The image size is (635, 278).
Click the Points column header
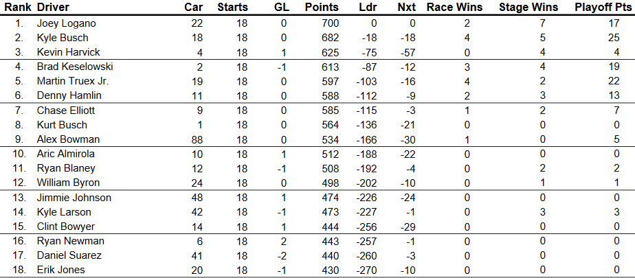click(322, 8)
